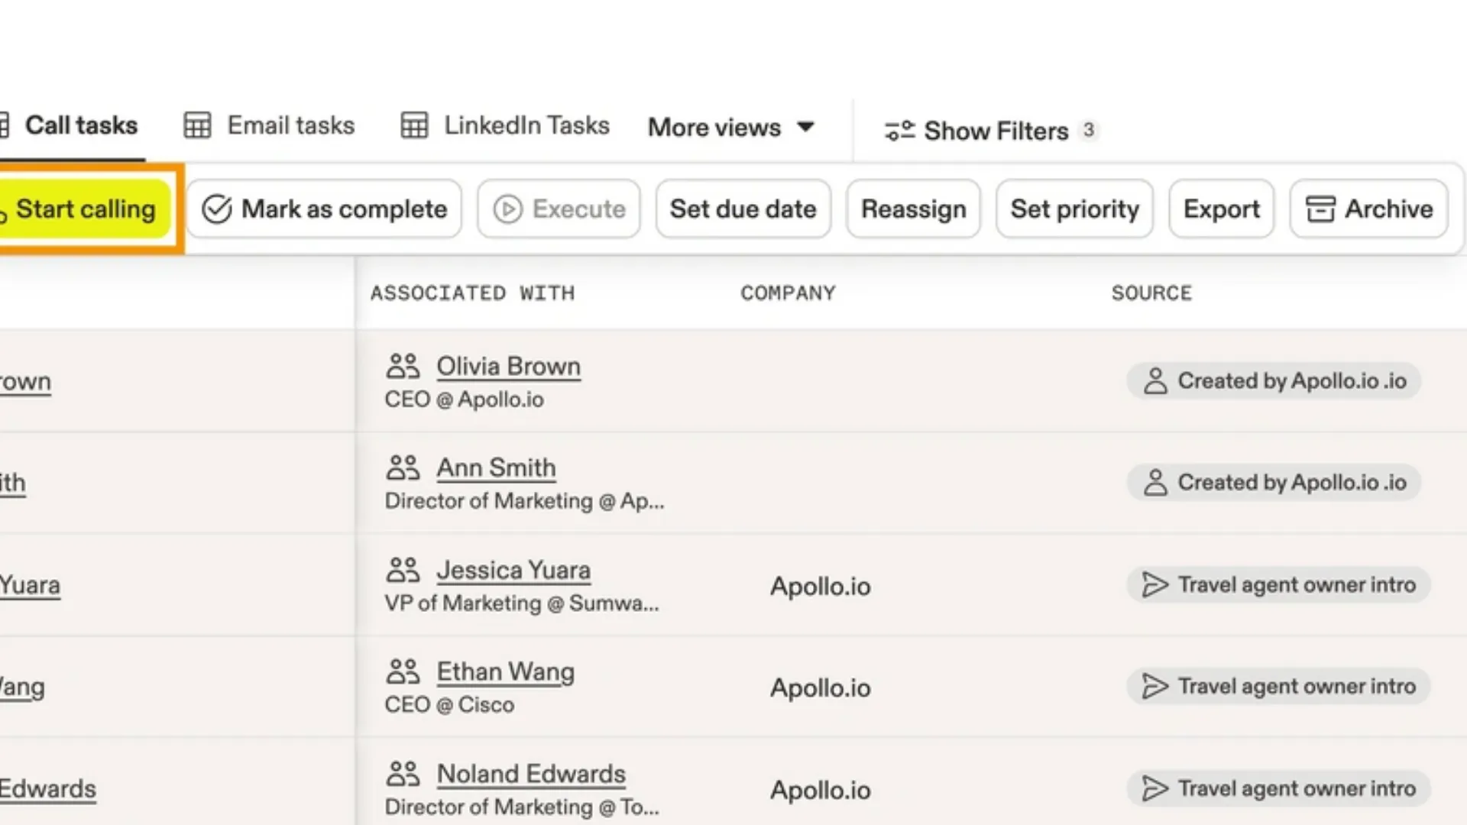Viewport: 1467px width, 825px height.
Task: Open Ethan Wang's contact link
Action: click(505, 672)
